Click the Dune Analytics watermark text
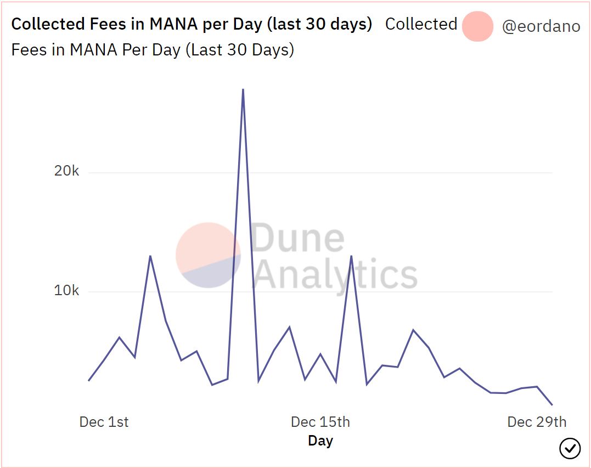 point(335,256)
